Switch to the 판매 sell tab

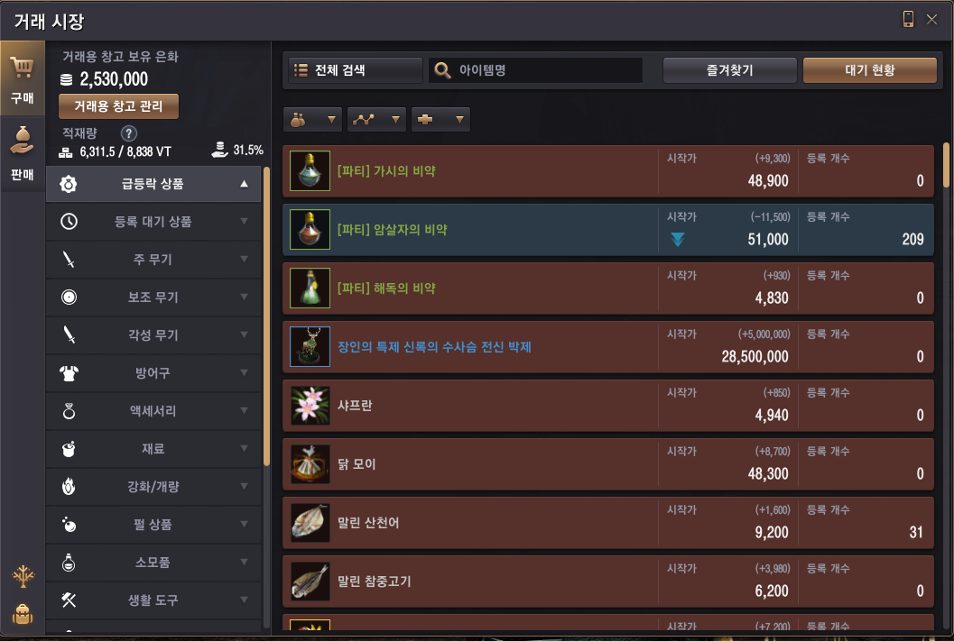pos(23,154)
